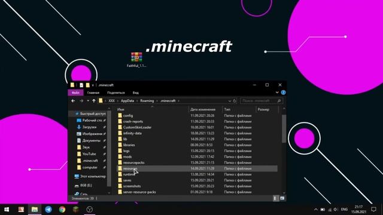Screen dimensions: 383x215
Task: Select Этот компьютер in navigation pane
Action: (x=93, y=176)
